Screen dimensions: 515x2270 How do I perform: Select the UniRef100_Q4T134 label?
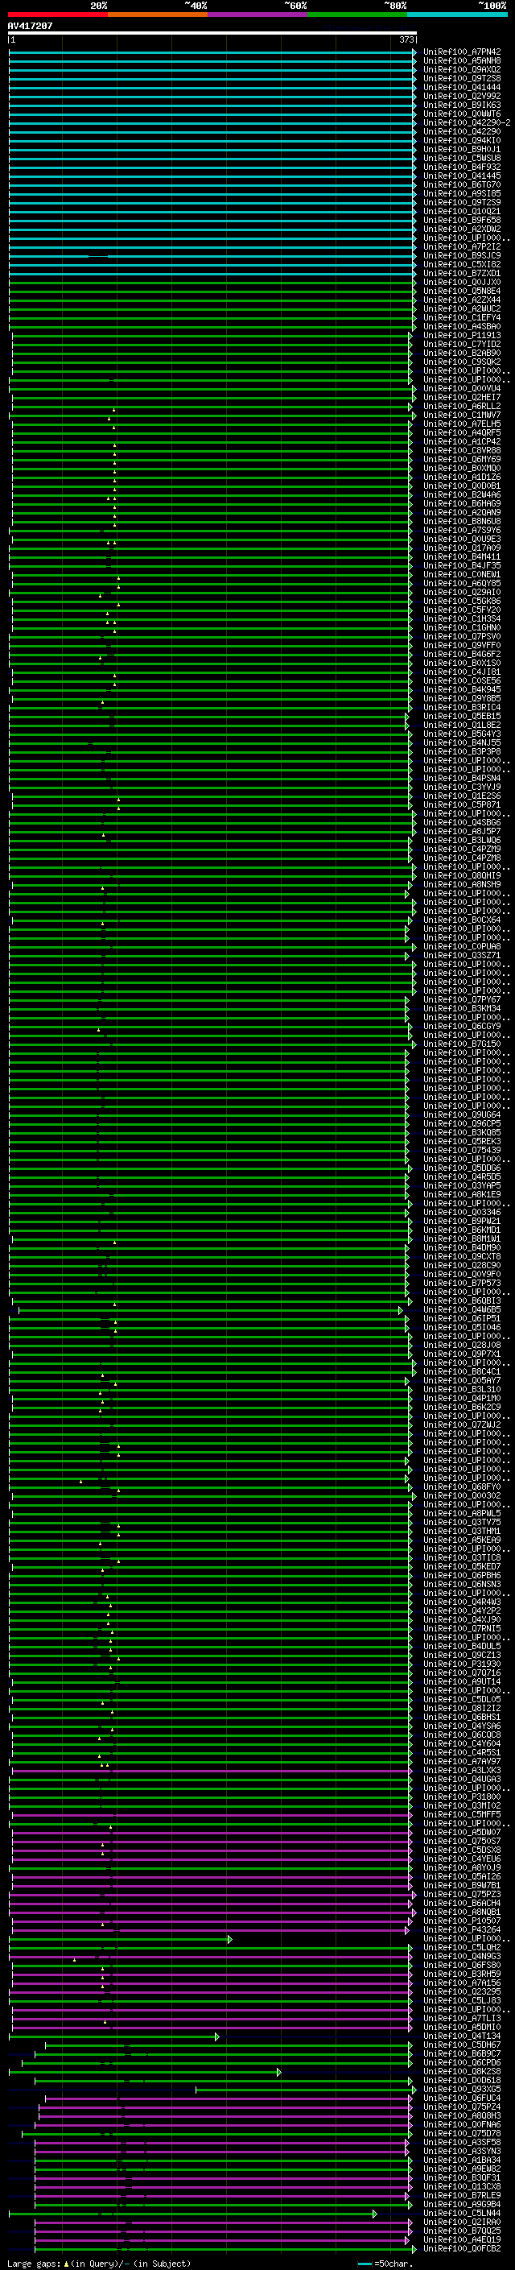pos(461,2036)
